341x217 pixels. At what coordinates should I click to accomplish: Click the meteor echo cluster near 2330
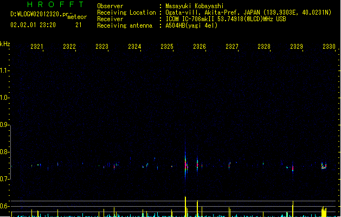[x=324, y=166]
